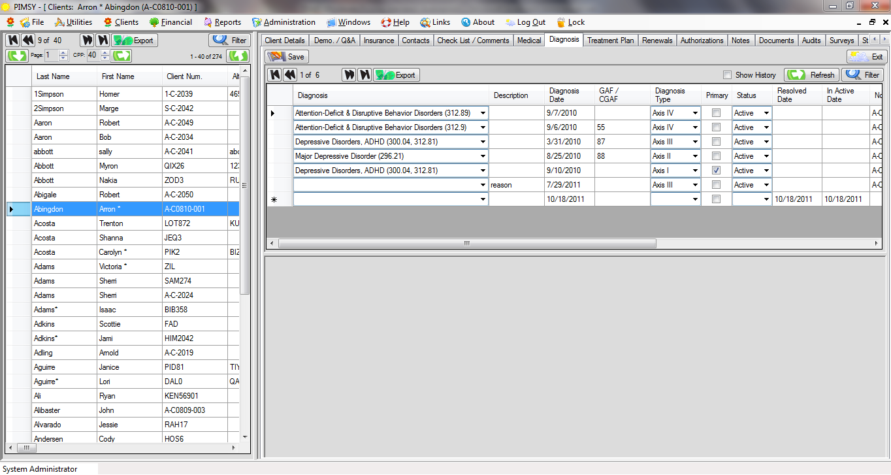Check Primary for the 8/25/2010 diagnosis
The image size is (891, 475).
pos(716,156)
